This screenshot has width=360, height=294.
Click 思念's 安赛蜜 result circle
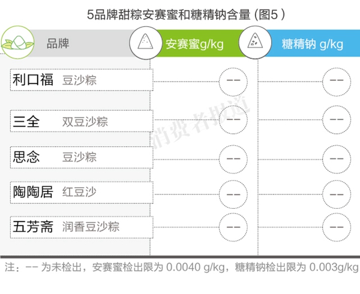pos(233,158)
